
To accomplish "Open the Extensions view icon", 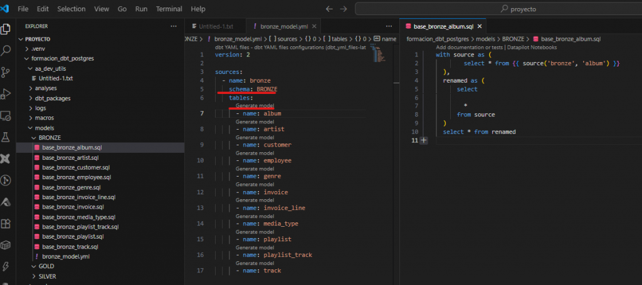I will pyautogui.click(x=6, y=223).
